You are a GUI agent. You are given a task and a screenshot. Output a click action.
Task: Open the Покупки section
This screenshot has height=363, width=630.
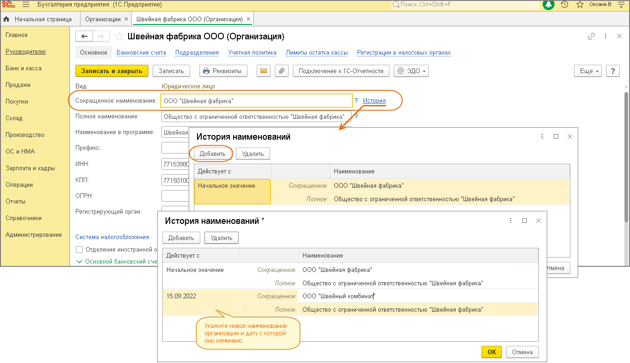[17, 102]
